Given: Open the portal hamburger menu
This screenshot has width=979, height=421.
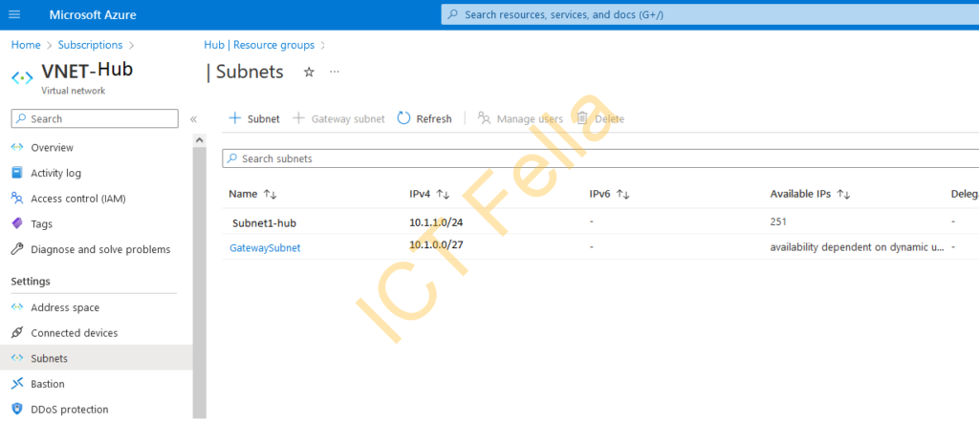Looking at the screenshot, I should tap(14, 14).
